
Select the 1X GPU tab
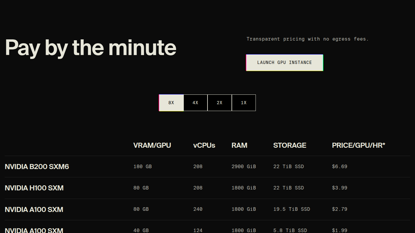point(244,103)
